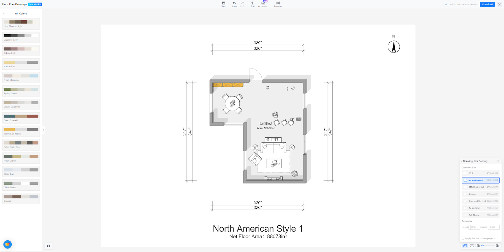Image resolution: width=504 pixels, height=252 pixels.
Task: Open the chat support bubble icon
Action: point(8,244)
